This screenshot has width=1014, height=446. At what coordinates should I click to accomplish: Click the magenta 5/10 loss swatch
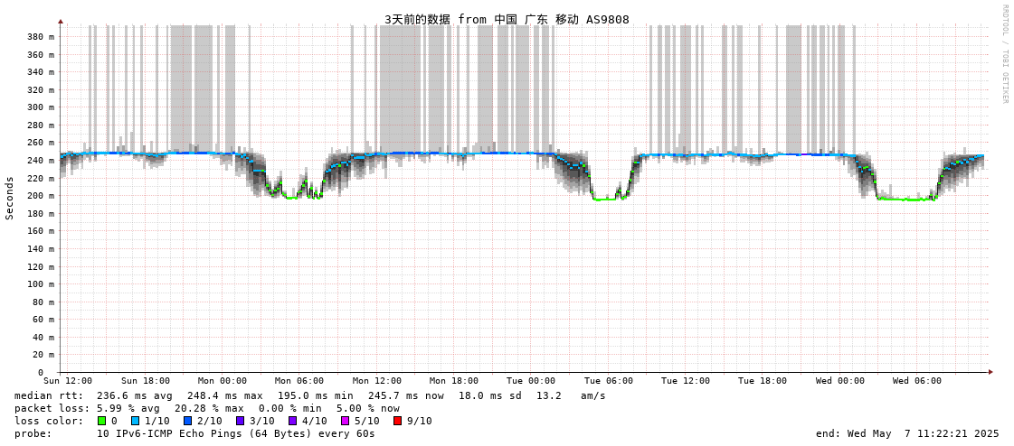tap(345, 421)
